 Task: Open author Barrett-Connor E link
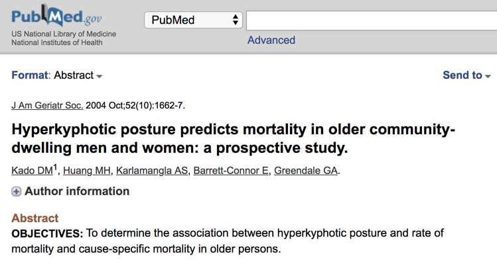click(231, 170)
